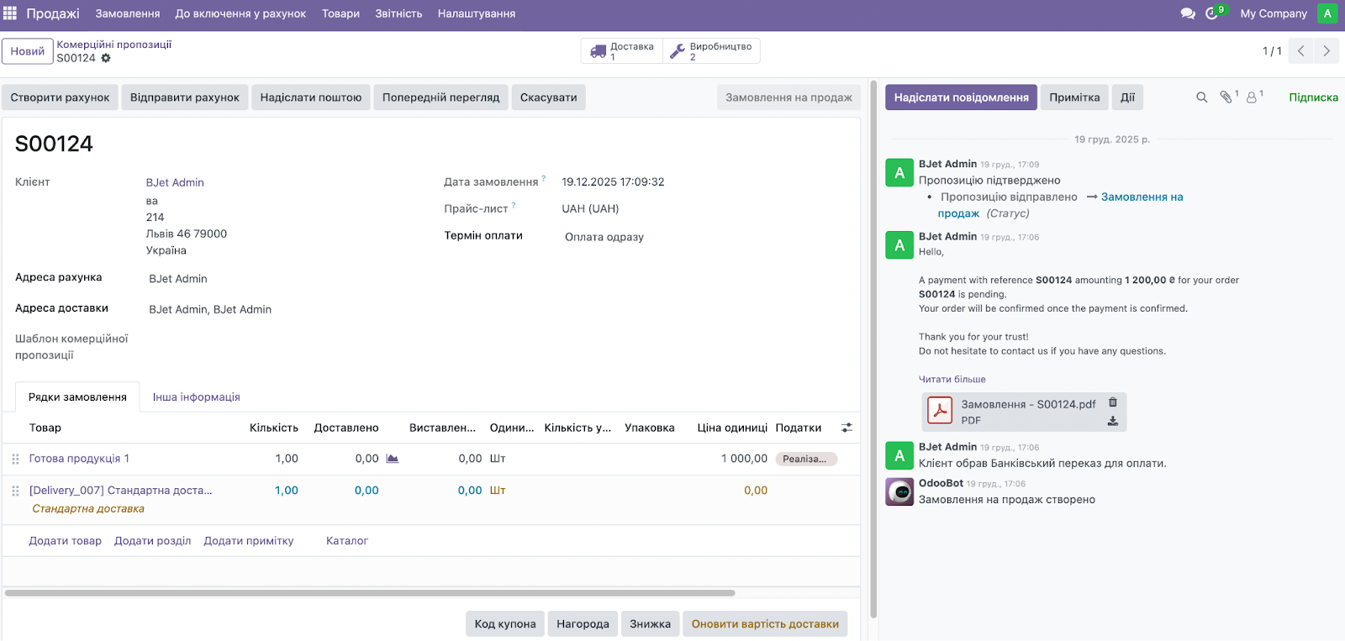Viewport: 1345px width, 641px height.
Task: Expand the Дії actions dropdown
Action: click(x=1127, y=97)
